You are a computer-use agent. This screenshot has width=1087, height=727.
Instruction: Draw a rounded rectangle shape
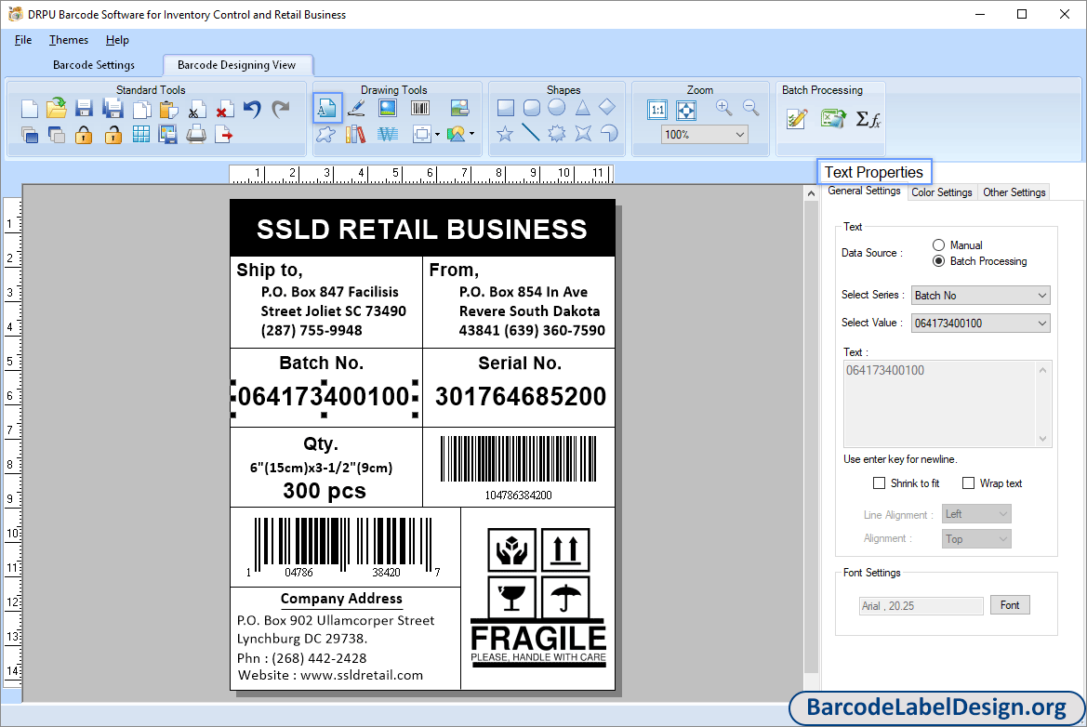(x=532, y=108)
